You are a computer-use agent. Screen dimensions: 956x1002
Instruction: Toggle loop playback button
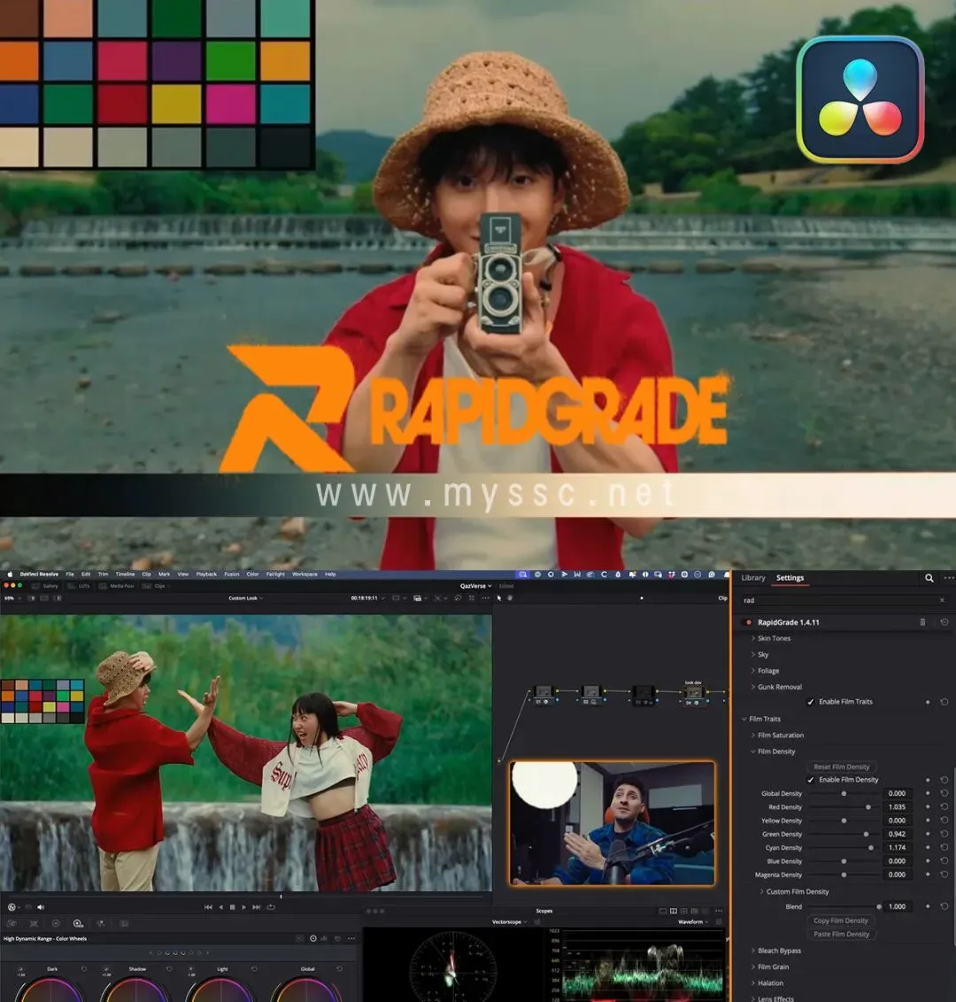[x=271, y=906]
